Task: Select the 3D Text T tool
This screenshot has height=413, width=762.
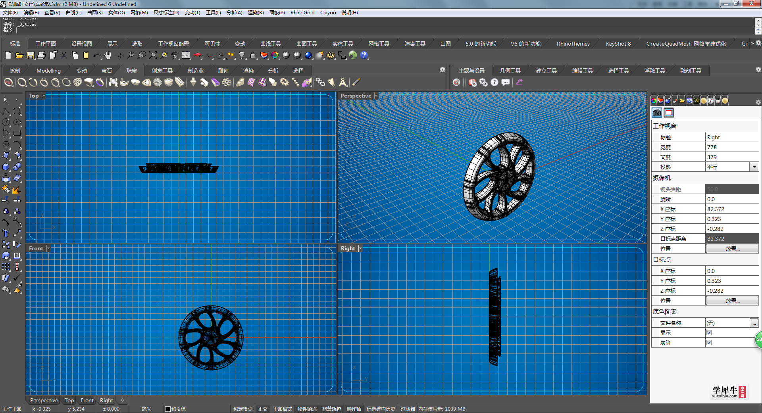Action: click(x=6, y=233)
